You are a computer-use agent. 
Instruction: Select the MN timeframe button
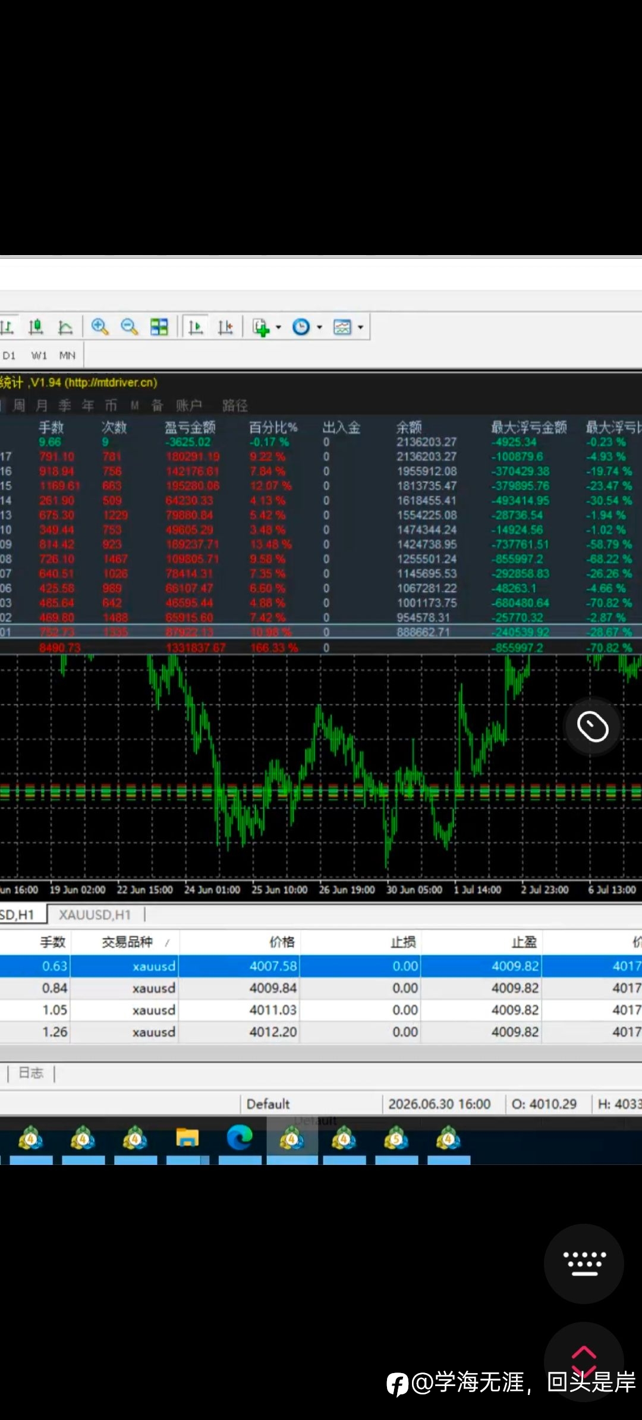[x=67, y=356]
